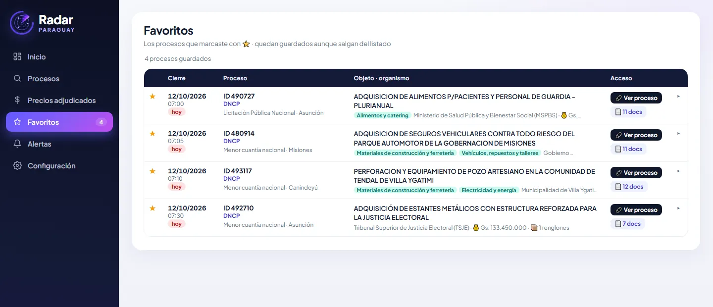Click Gs. 133.450.000 amount text
The height and width of the screenshot is (307, 713).
click(x=504, y=228)
